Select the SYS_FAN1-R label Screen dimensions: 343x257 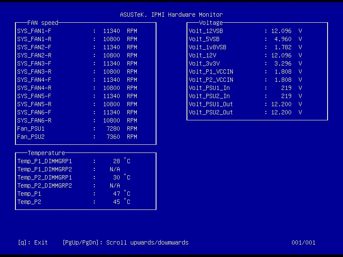point(34,39)
